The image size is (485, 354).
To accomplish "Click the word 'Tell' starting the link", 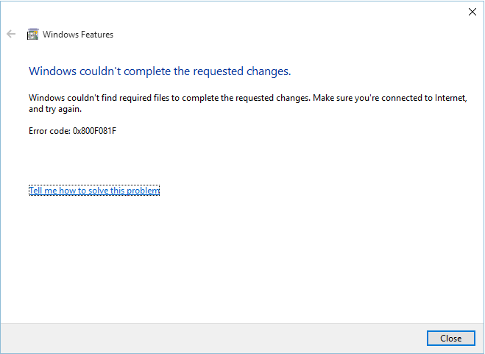I will [x=35, y=191].
